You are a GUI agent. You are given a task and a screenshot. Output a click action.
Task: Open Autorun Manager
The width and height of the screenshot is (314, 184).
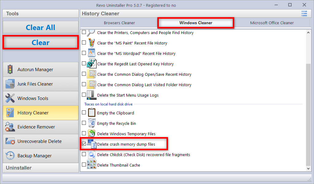click(x=41, y=70)
